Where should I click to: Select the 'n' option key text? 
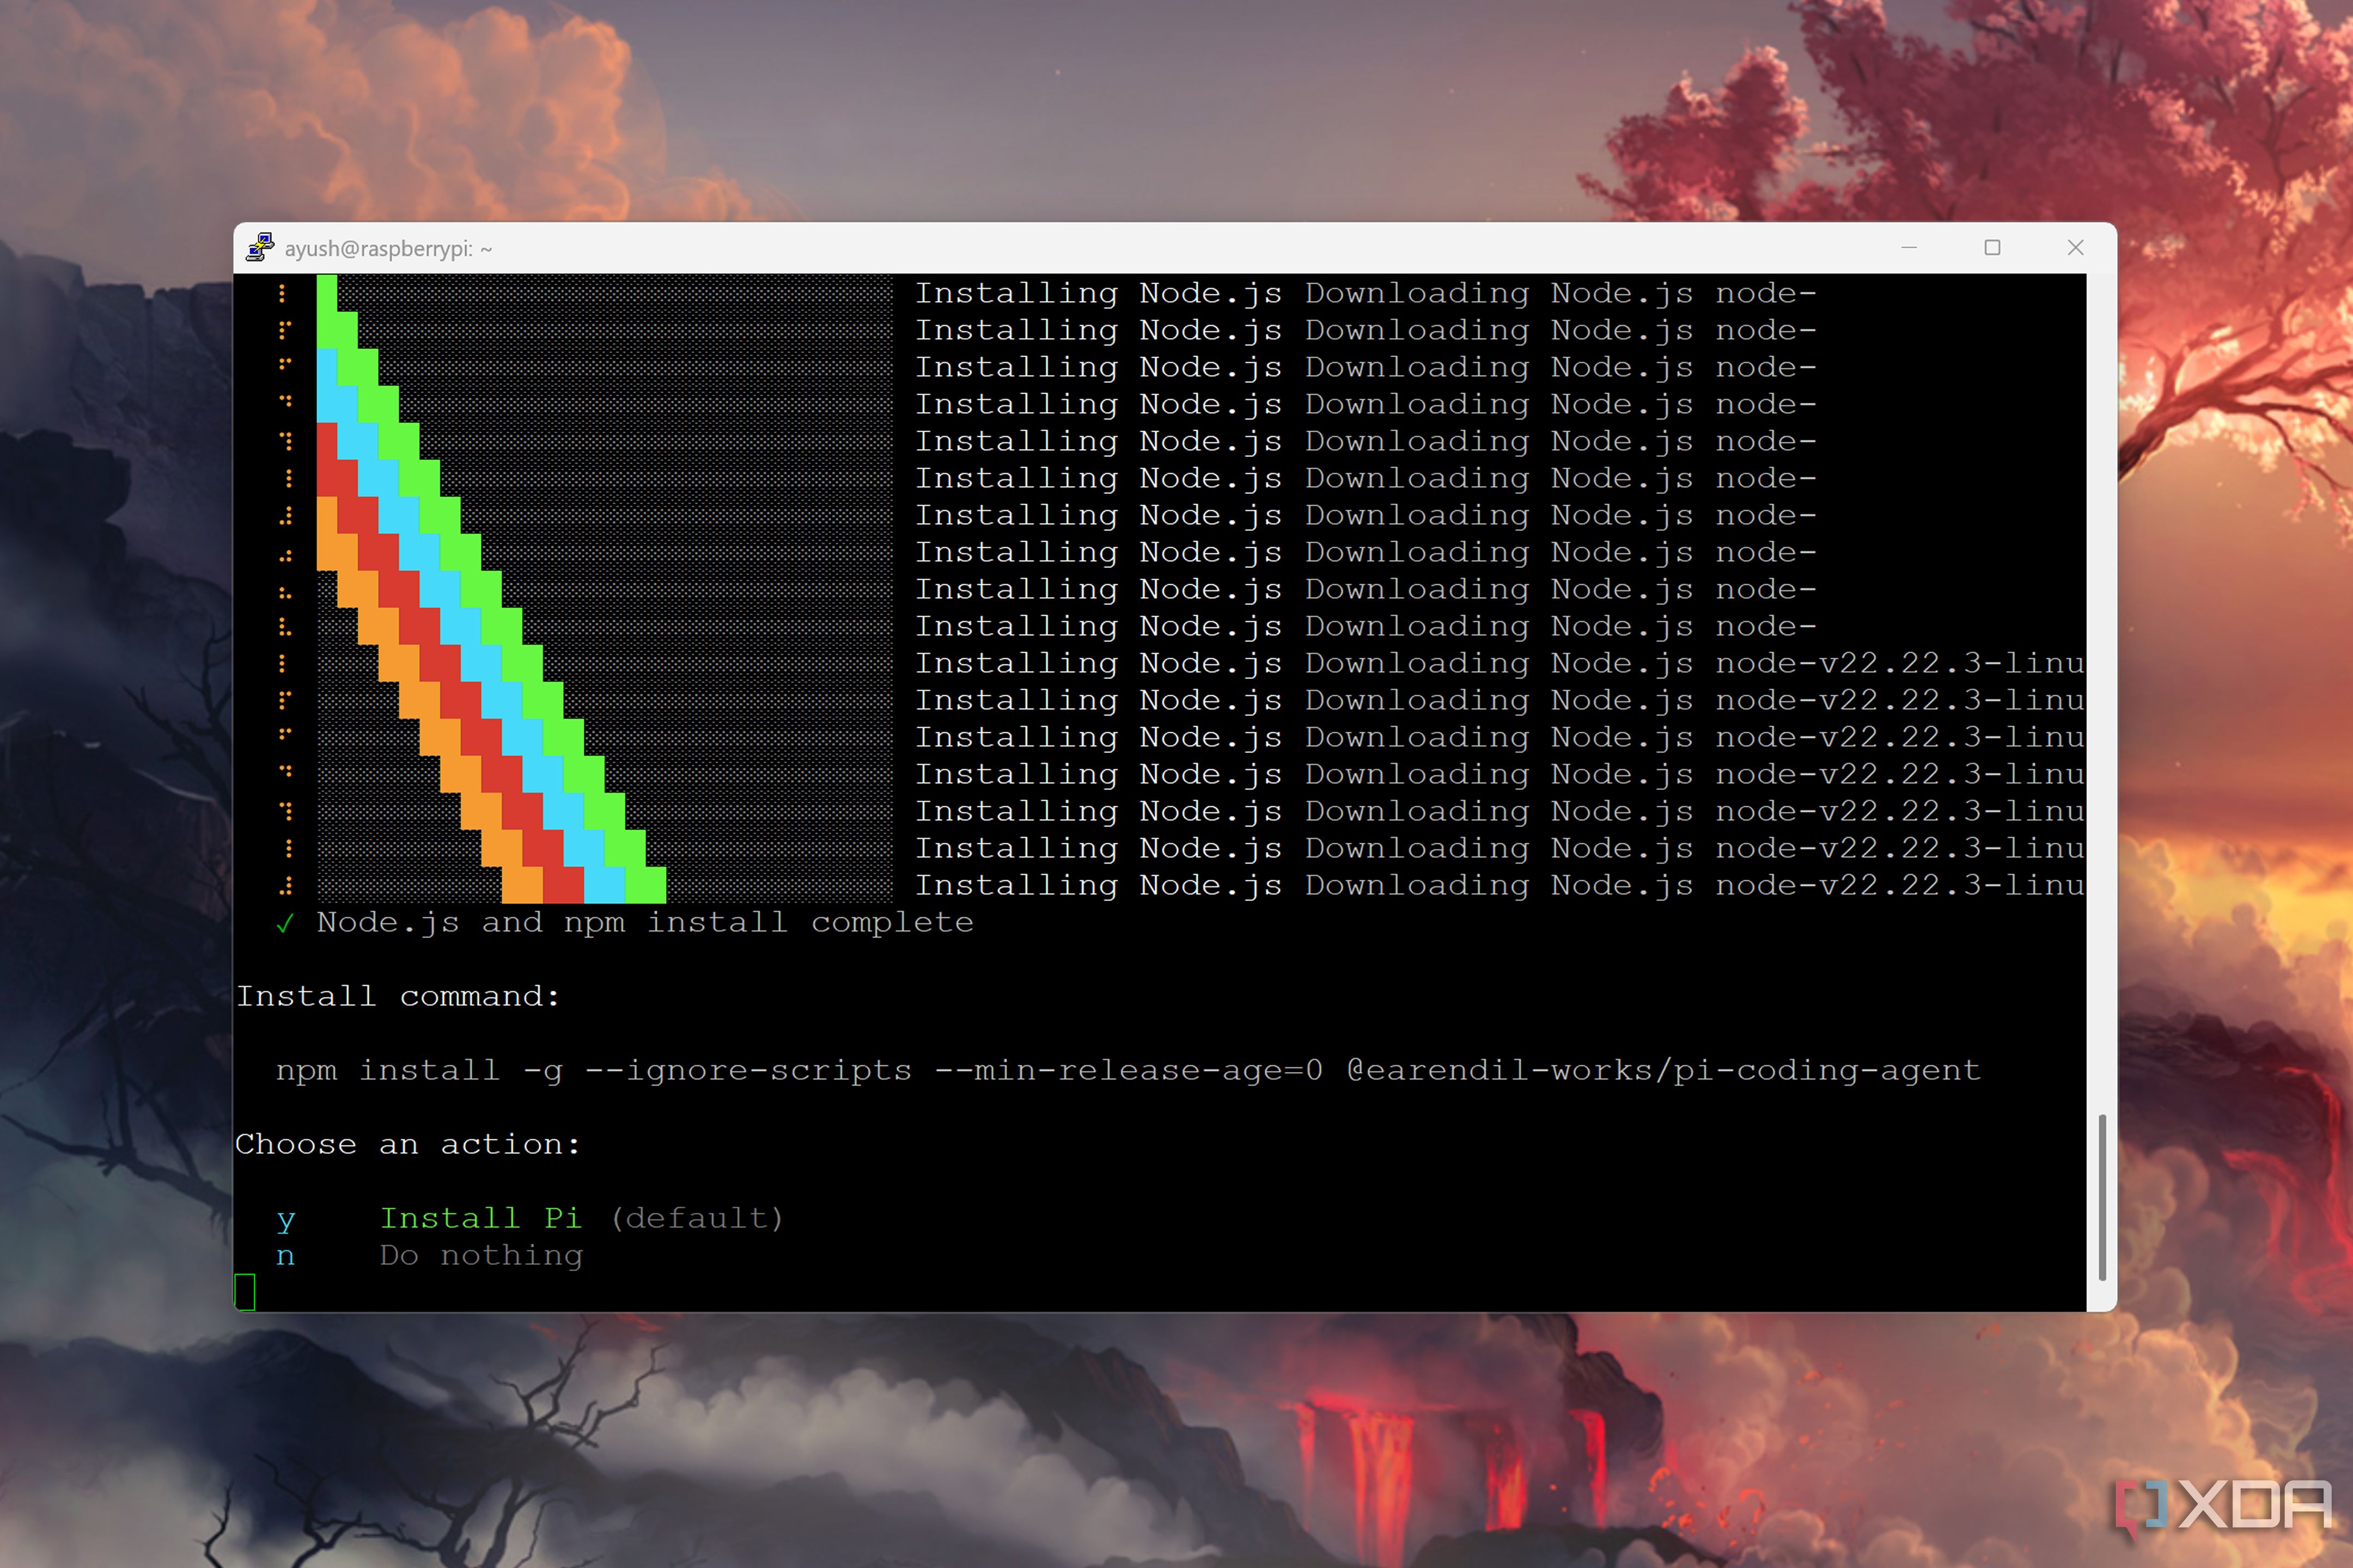[x=286, y=1256]
